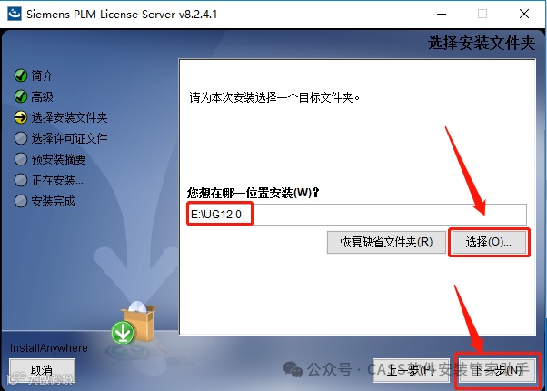This screenshot has width=547, height=391.
Task: Click the E:\UG12.0 install path field
Action: click(x=356, y=215)
